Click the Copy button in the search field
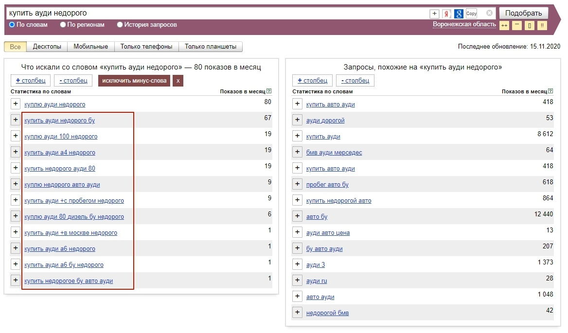 pos(471,14)
